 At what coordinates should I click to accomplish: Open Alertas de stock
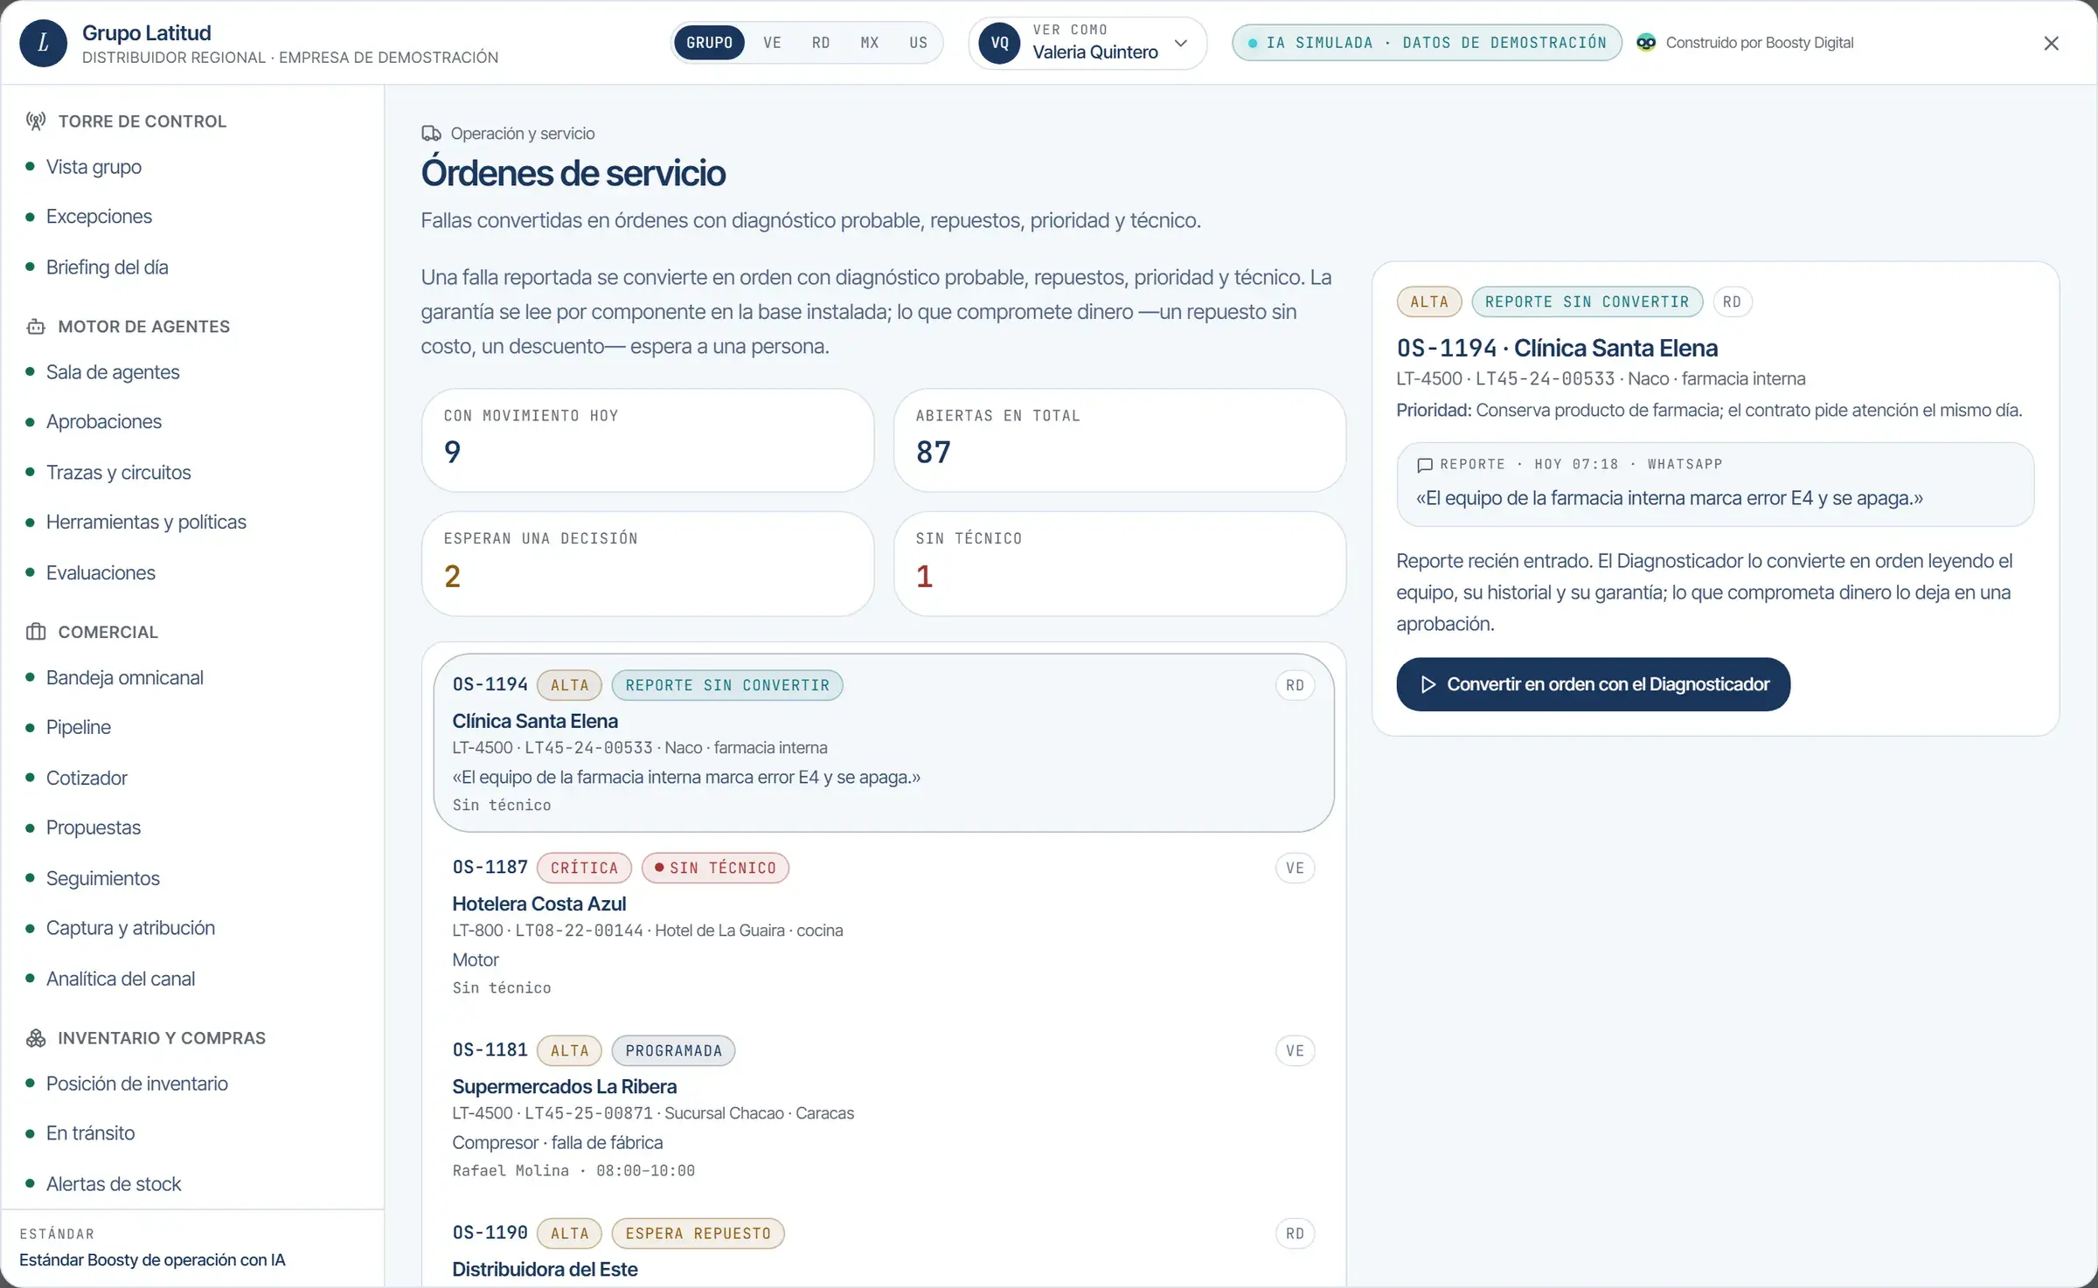pyautogui.click(x=113, y=1184)
